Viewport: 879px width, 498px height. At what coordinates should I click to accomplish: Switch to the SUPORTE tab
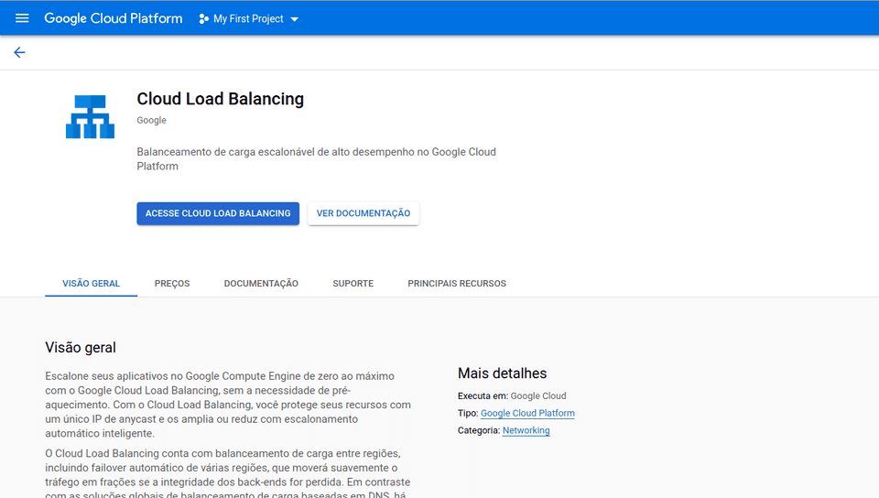point(353,284)
